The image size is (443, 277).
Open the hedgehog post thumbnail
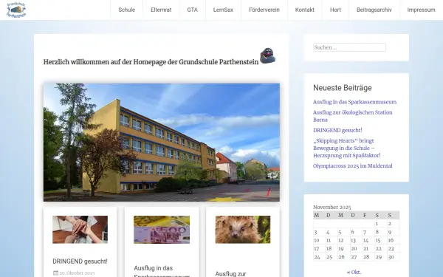[243, 230]
